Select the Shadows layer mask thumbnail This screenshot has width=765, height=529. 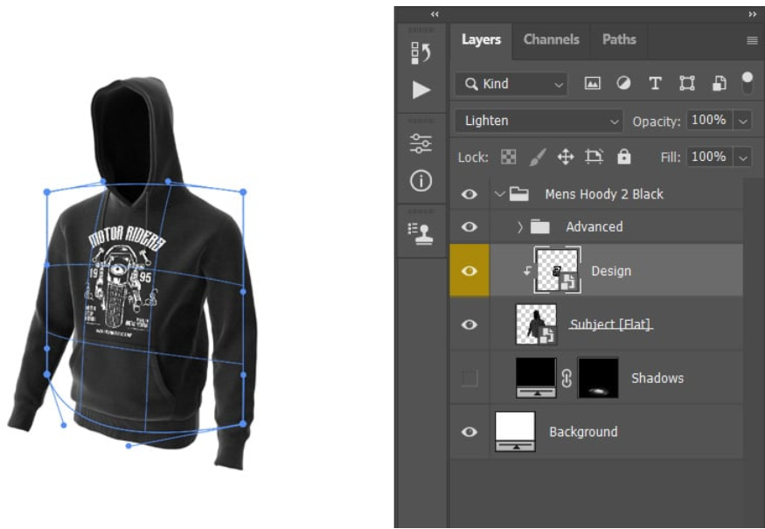pos(598,378)
